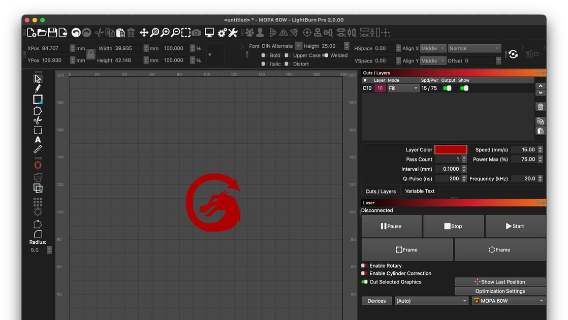Screen dimensions: 568x320
Task: Open the red Layer Color swatch
Action: point(450,149)
